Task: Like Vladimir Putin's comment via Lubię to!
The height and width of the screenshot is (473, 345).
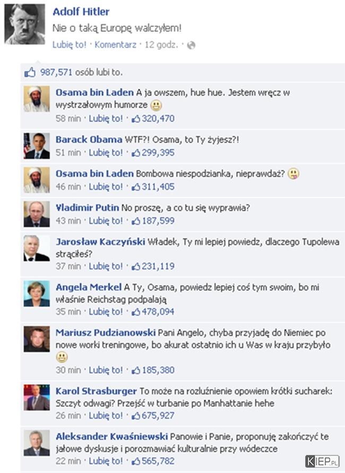Action: coord(106,221)
